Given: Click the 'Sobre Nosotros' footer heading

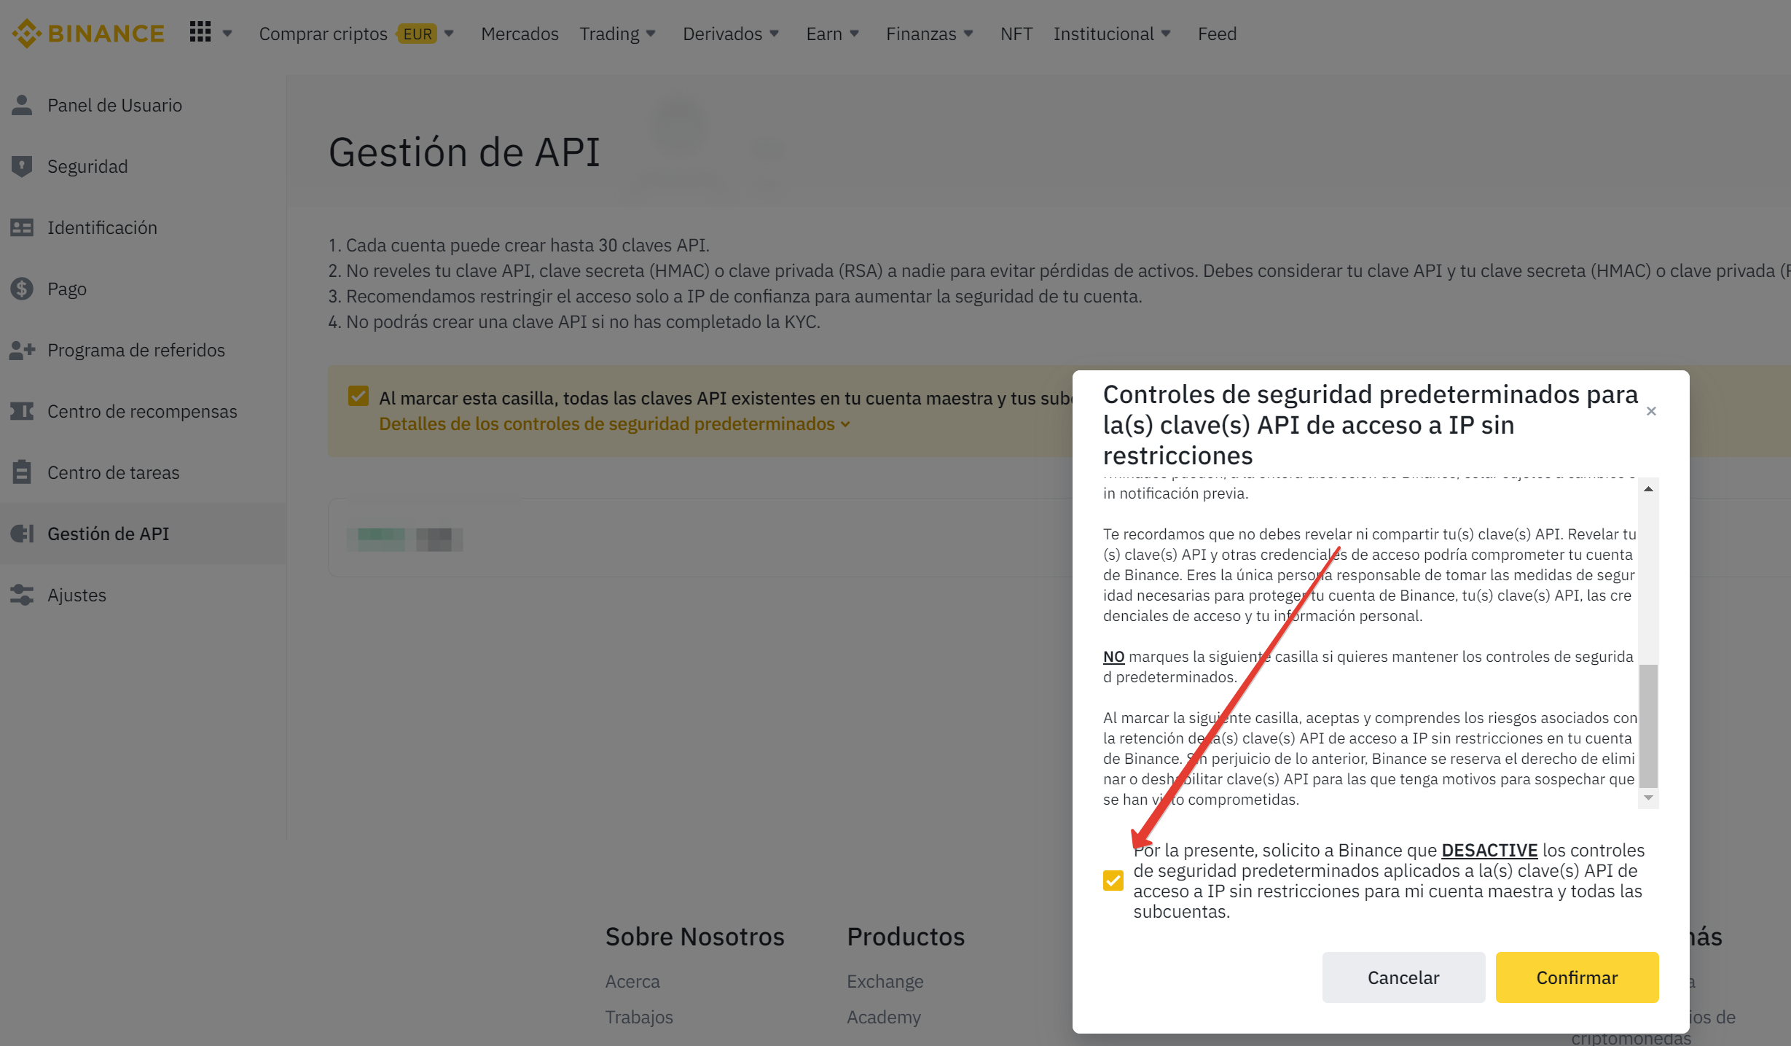Looking at the screenshot, I should tap(694, 936).
